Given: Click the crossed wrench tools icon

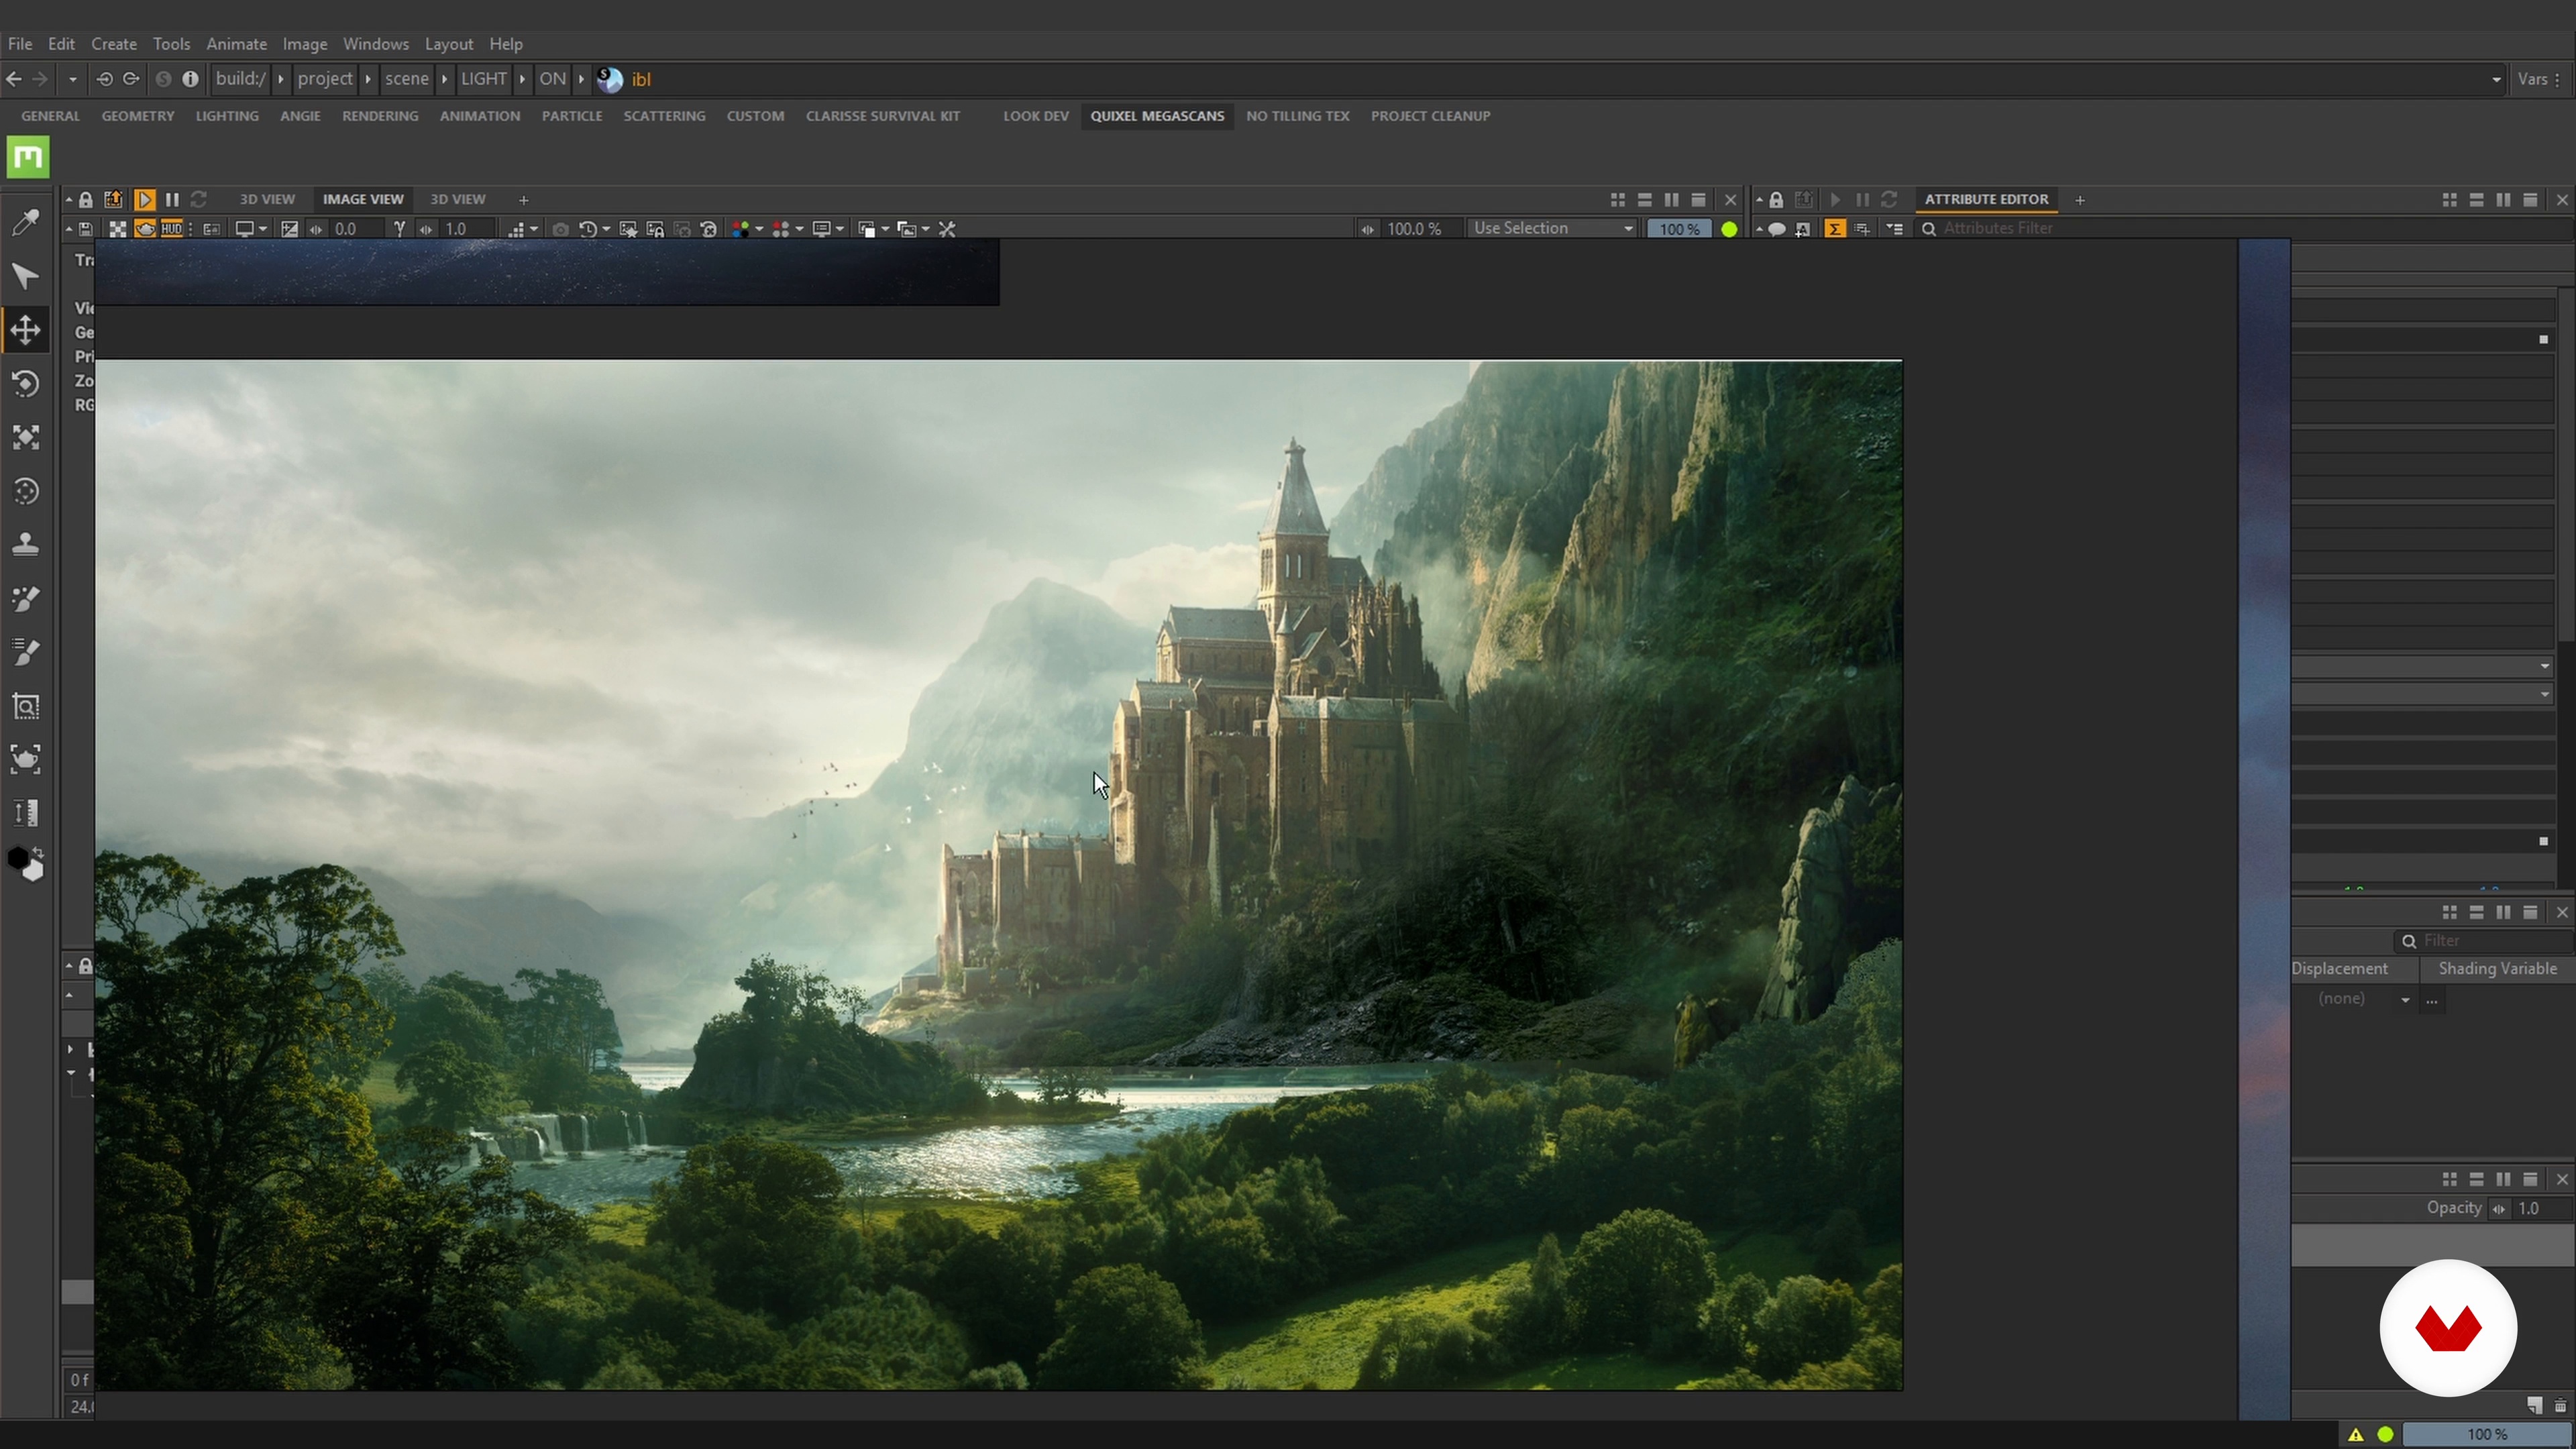Looking at the screenshot, I should tap(947, 229).
